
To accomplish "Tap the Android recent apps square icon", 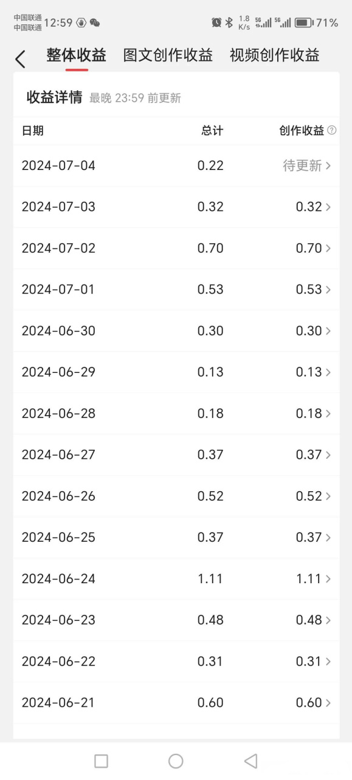I will pyautogui.click(x=102, y=760).
